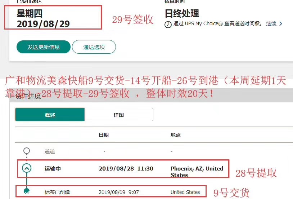Click the 地点 column header
Viewport: 293px width, 199px height.
pos(176,135)
